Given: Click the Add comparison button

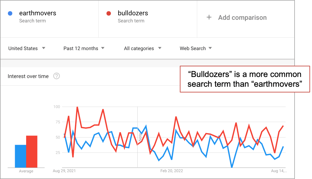Looking at the screenshot, I should click(x=237, y=17).
